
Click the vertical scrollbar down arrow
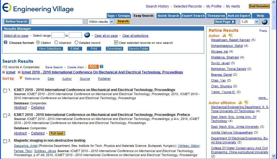tap(274, 156)
